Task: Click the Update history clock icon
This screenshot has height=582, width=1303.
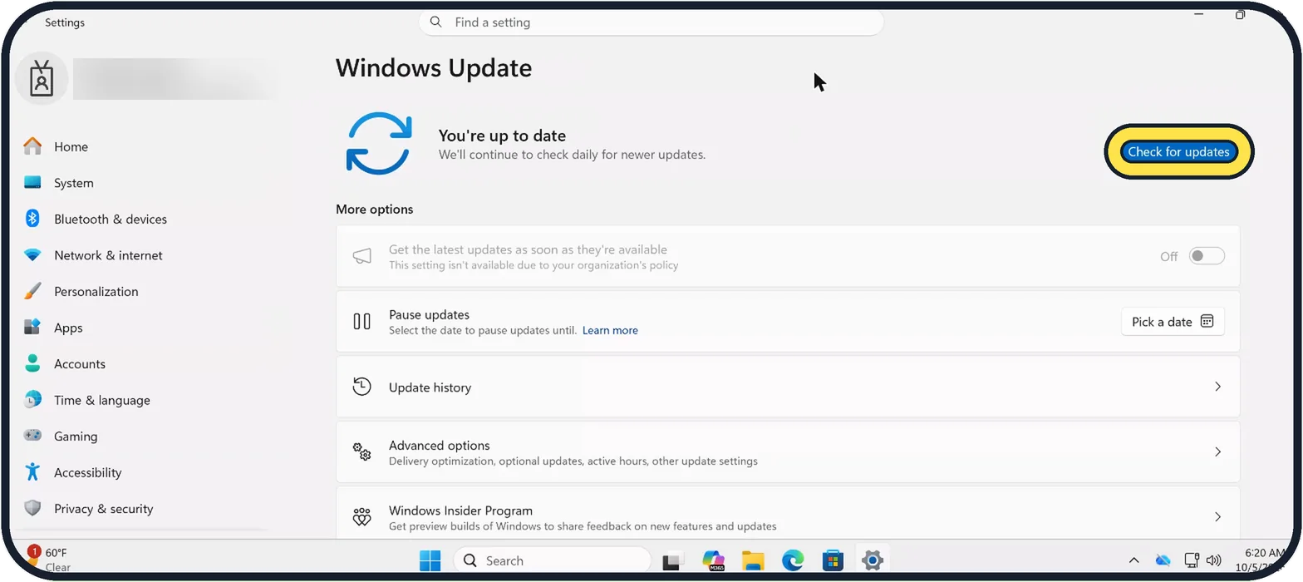Action: [x=361, y=387]
